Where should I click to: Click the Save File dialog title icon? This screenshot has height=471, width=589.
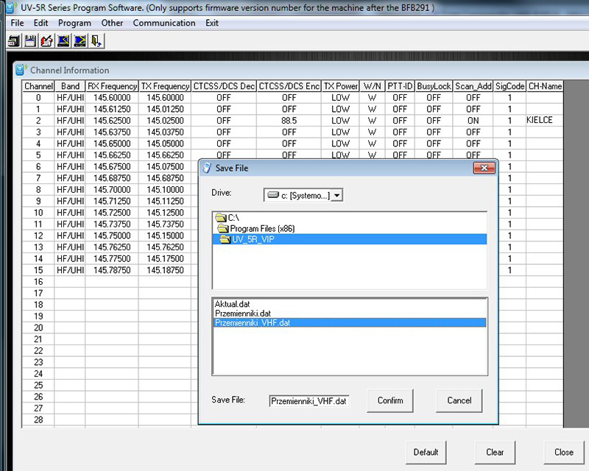coord(207,168)
